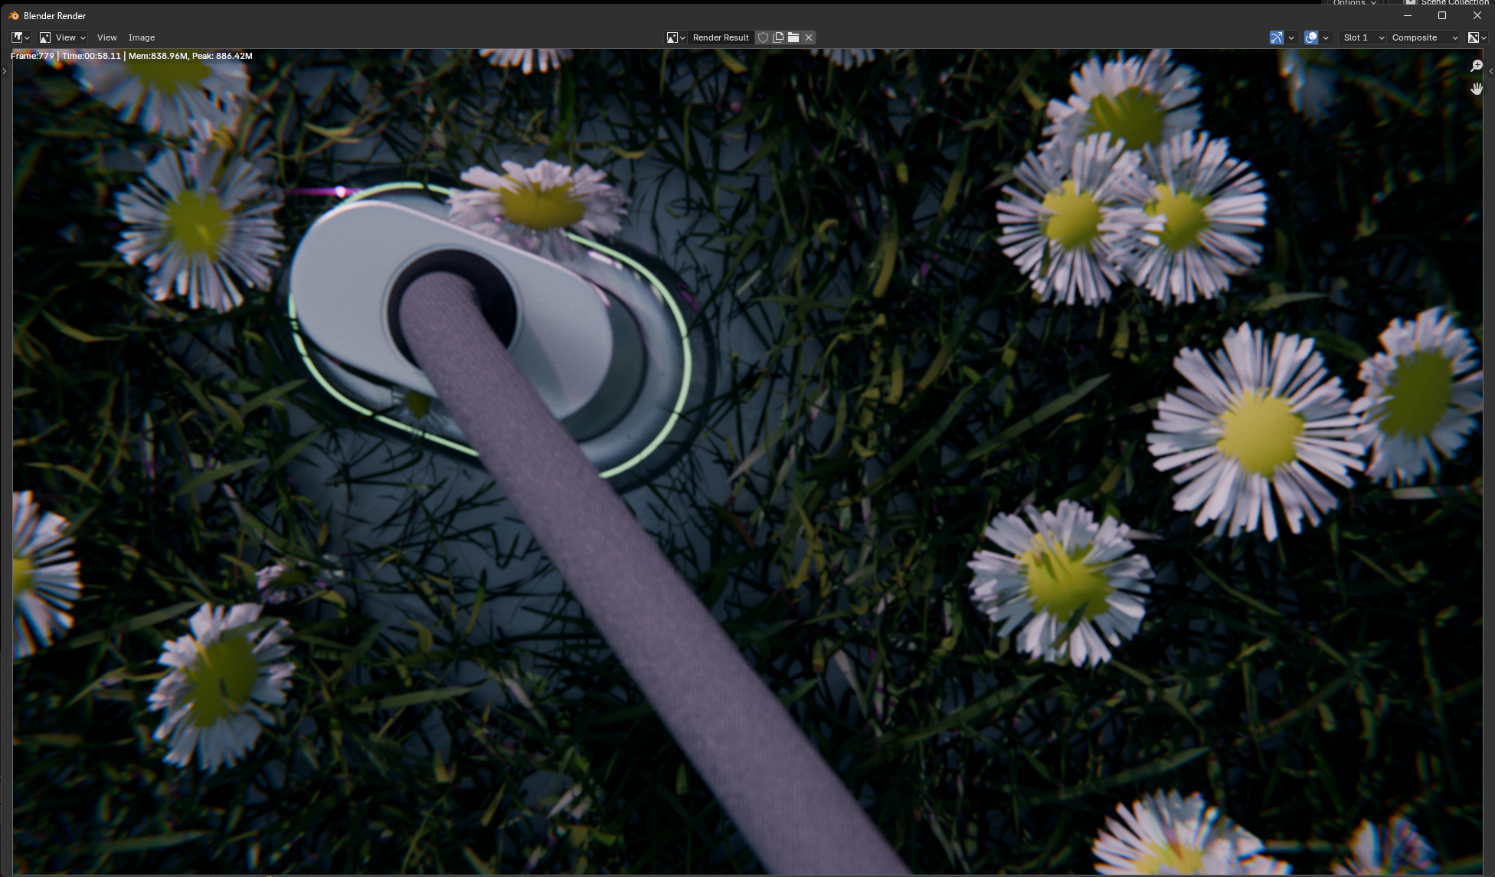This screenshot has height=877, width=1495.
Task: Toggle gizmo visibility
Action: pyautogui.click(x=1276, y=37)
